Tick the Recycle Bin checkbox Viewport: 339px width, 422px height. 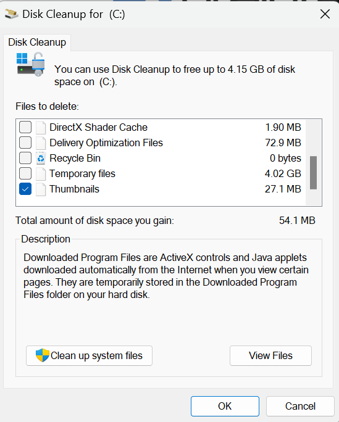[25, 158]
